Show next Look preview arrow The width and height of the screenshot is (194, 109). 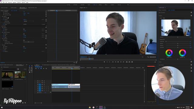tap(189, 28)
